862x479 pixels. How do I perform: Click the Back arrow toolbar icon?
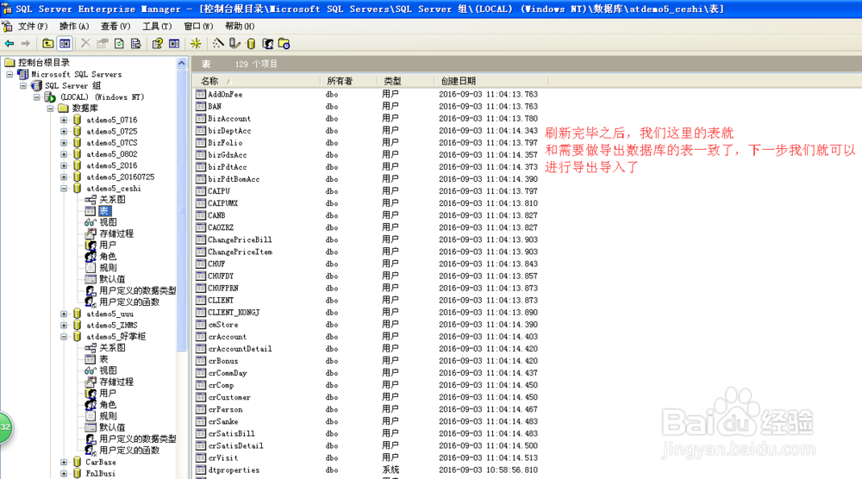tap(9, 43)
